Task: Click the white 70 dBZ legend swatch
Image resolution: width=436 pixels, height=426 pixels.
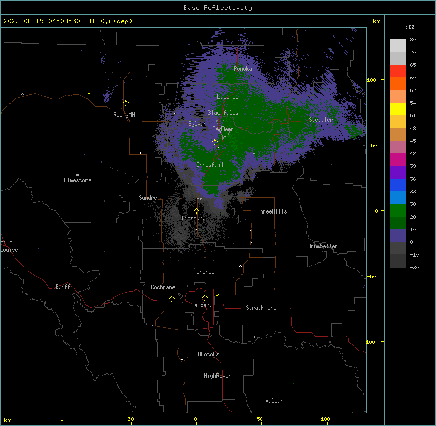Action: click(x=398, y=46)
